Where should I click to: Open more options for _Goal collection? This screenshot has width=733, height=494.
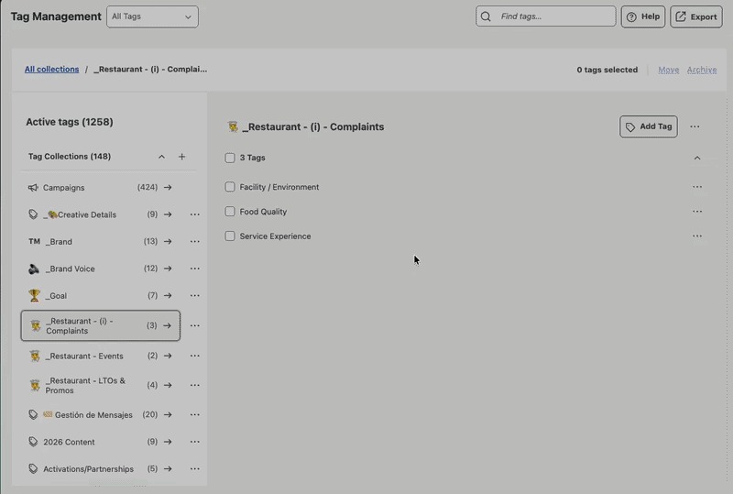[195, 296]
